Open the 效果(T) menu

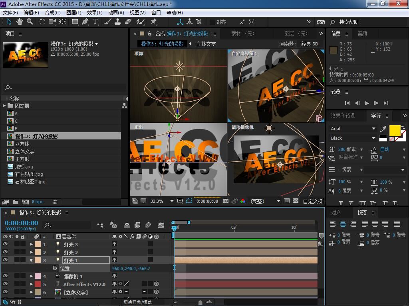click(95, 12)
